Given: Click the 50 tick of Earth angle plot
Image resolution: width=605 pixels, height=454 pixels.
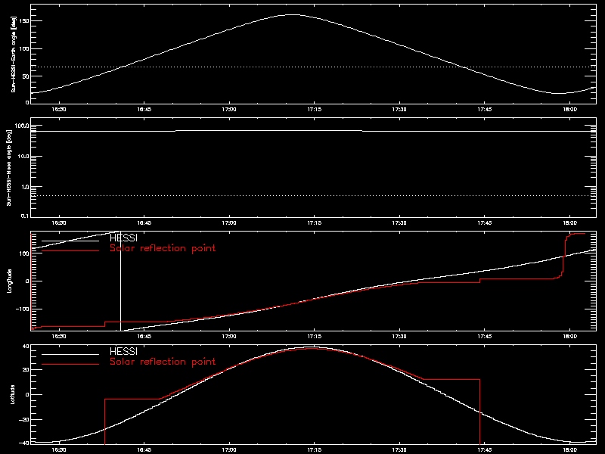Looking at the screenshot, I should (26, 76).
